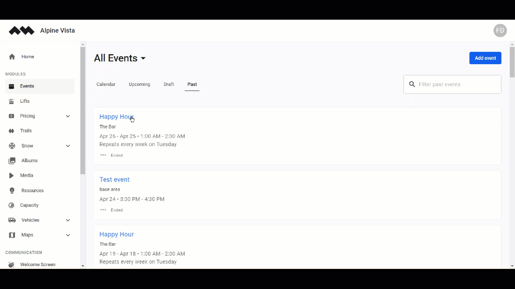Open the Apr 26 Happy Hour event link
The width and height of the screenshot is (515, 289).
click(x=117, y=117)
